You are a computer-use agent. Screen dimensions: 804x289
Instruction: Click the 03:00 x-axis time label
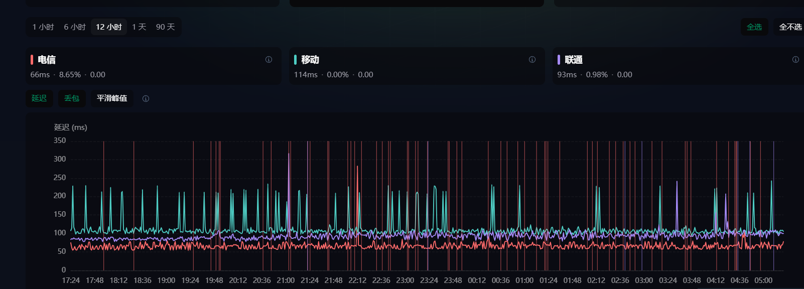[644, 280]
